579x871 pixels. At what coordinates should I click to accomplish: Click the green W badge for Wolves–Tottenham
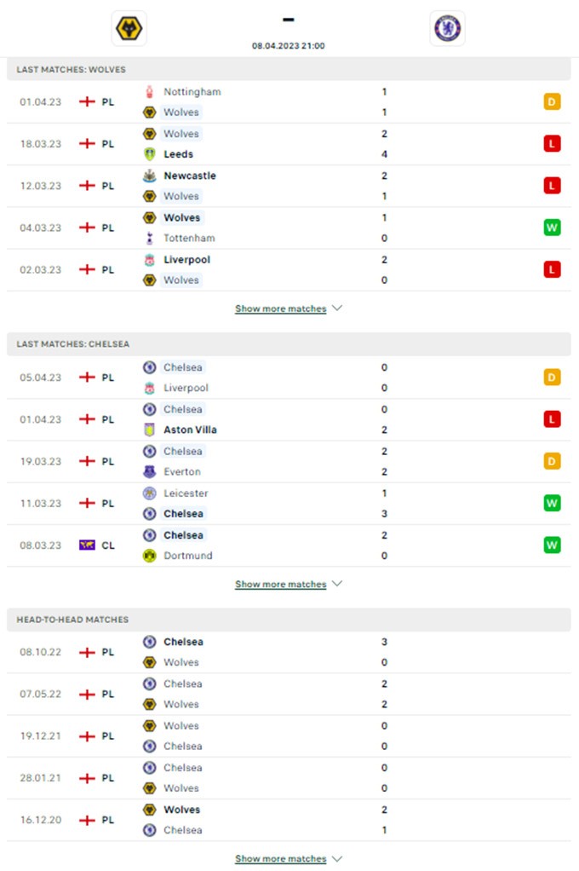(552, 228)
